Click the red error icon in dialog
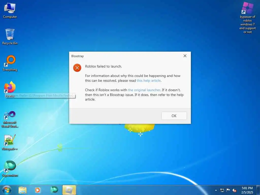 (77, 68)
